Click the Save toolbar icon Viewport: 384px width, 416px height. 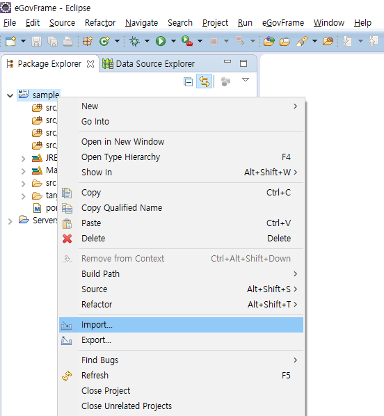click(37, 41)
